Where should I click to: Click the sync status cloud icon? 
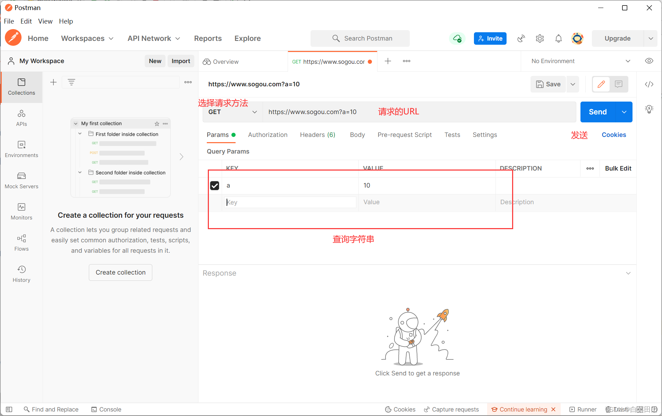[457, 38]
